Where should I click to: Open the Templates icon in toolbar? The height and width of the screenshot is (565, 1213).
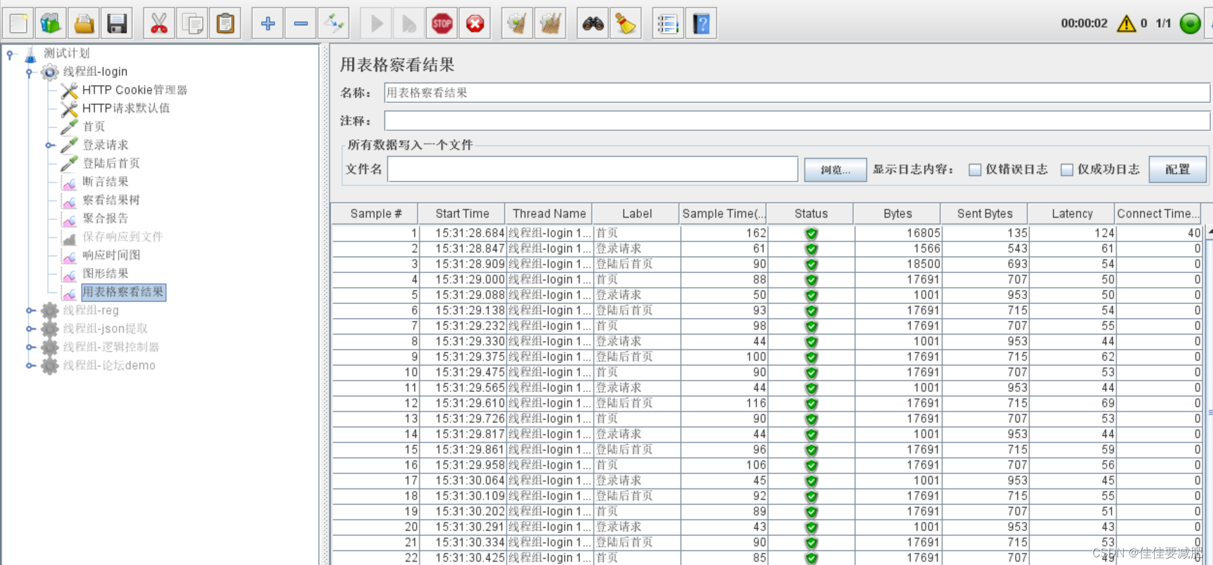[51, 24]
